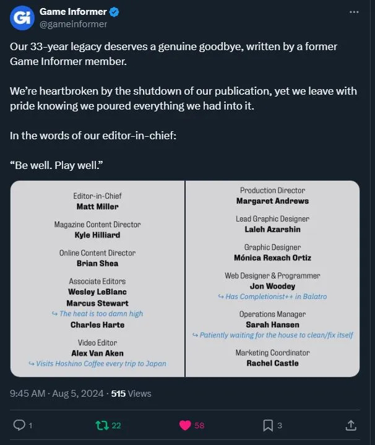This screenshot has width=375, height=445.
Task: Click Rachel Castle's name in credits image
Action: tap(272, 363)
